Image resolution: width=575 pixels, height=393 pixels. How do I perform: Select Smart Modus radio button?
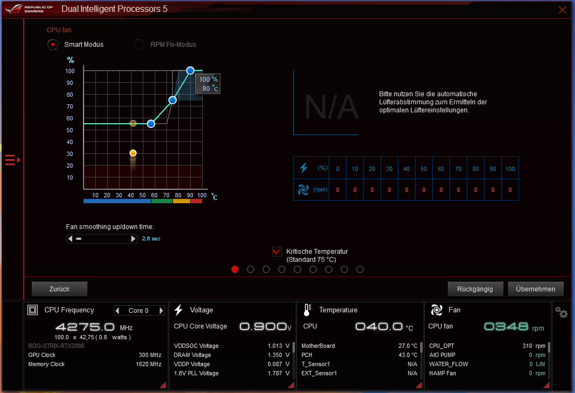[53, 45]
